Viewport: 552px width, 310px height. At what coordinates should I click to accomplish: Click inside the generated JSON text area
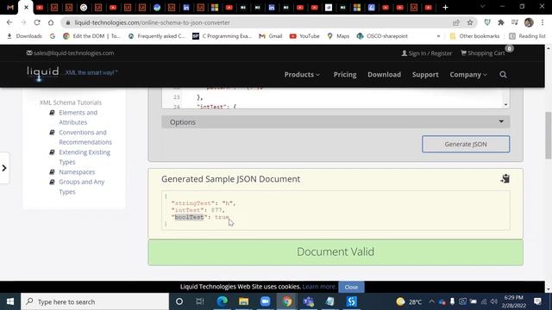pyautogui.click(x=336, y=210)
